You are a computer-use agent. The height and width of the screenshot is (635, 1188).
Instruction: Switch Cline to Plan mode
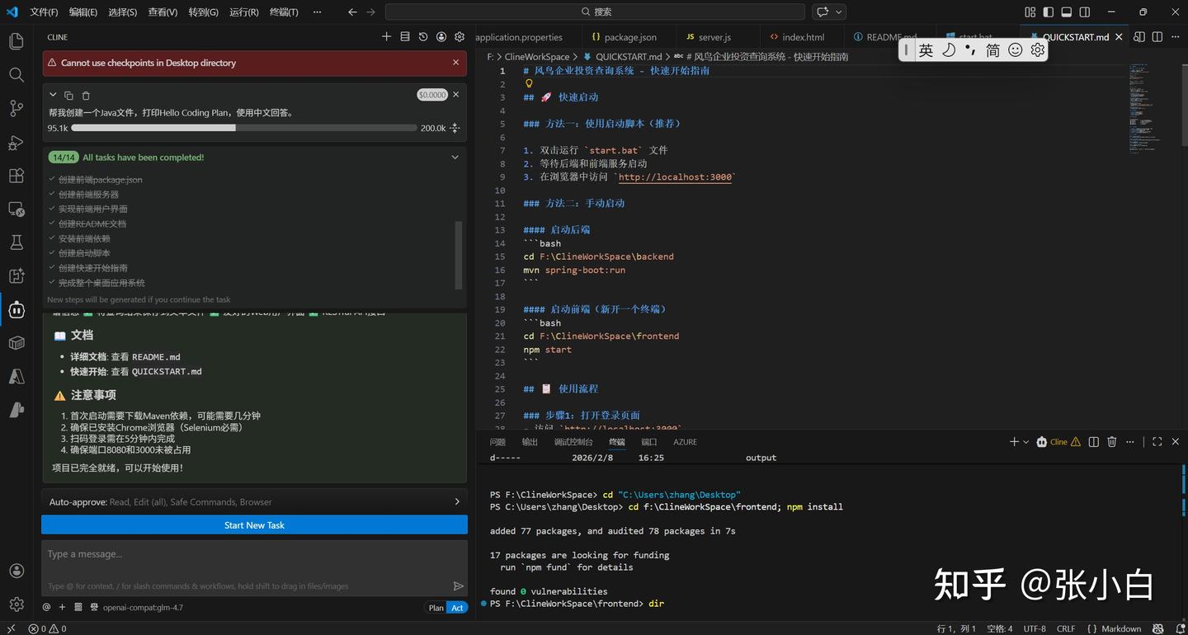click(436, 608)
